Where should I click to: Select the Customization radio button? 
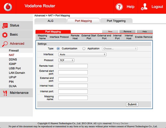pos(58,49)
